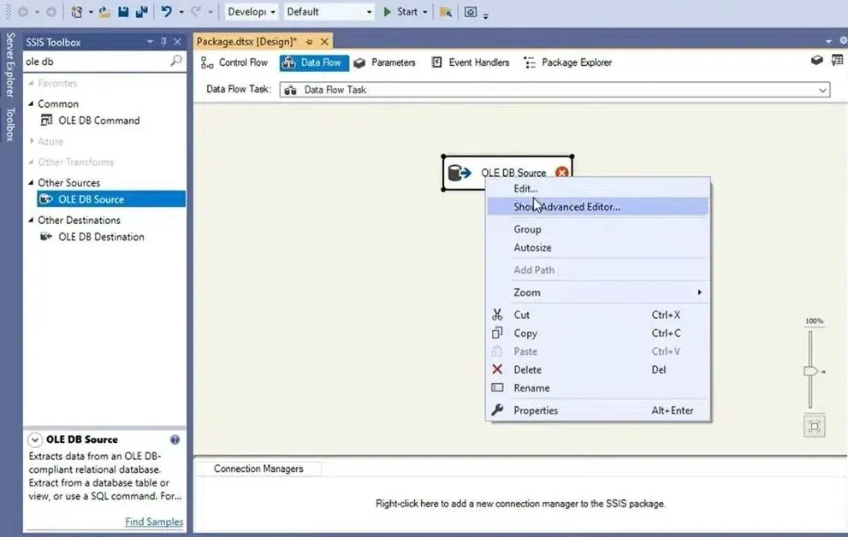Close the Package.dtsx design tab
The height and width of the screenshot is (537, 848).
pyautogui.click(x=324, y=42)
